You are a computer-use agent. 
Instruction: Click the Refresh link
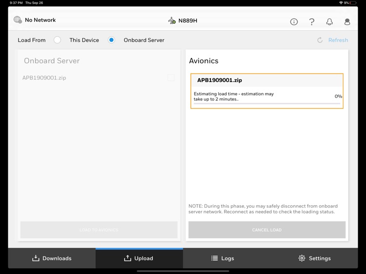(x=338, y=40)
